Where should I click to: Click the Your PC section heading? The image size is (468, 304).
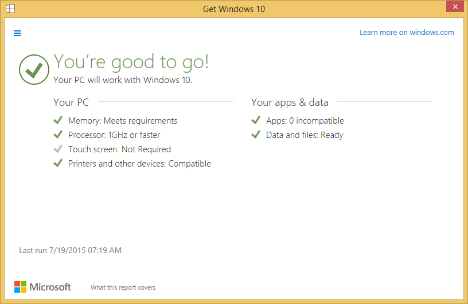(71, 102)
